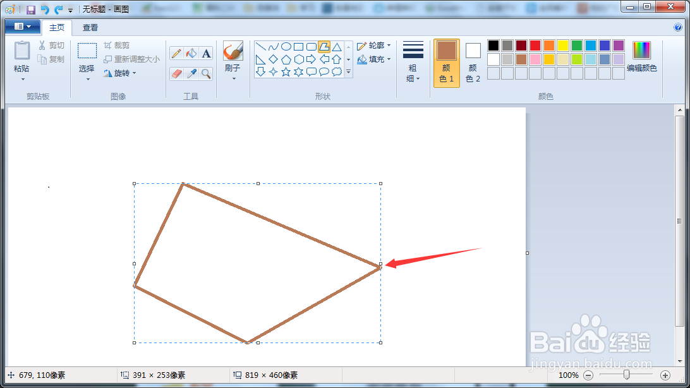Image resolution: width=690 pixels, height=388 pixels.
Task: Open the Paint file menu button
Action: (x=23, y=27)
